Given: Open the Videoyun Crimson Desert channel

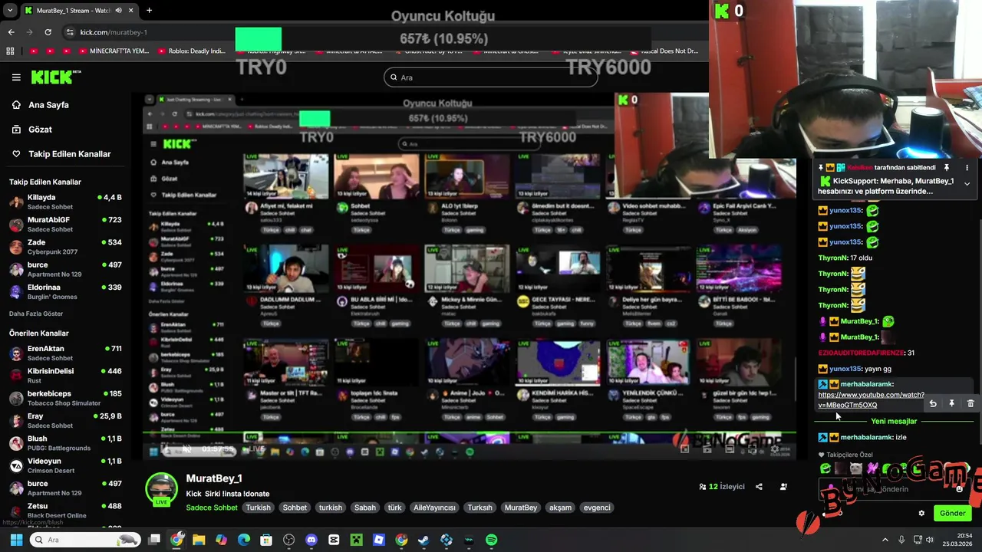Looking at the screenshot, I should (65, 465).
